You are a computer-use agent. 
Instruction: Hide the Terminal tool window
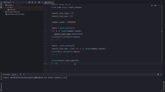tap(161, 74)
